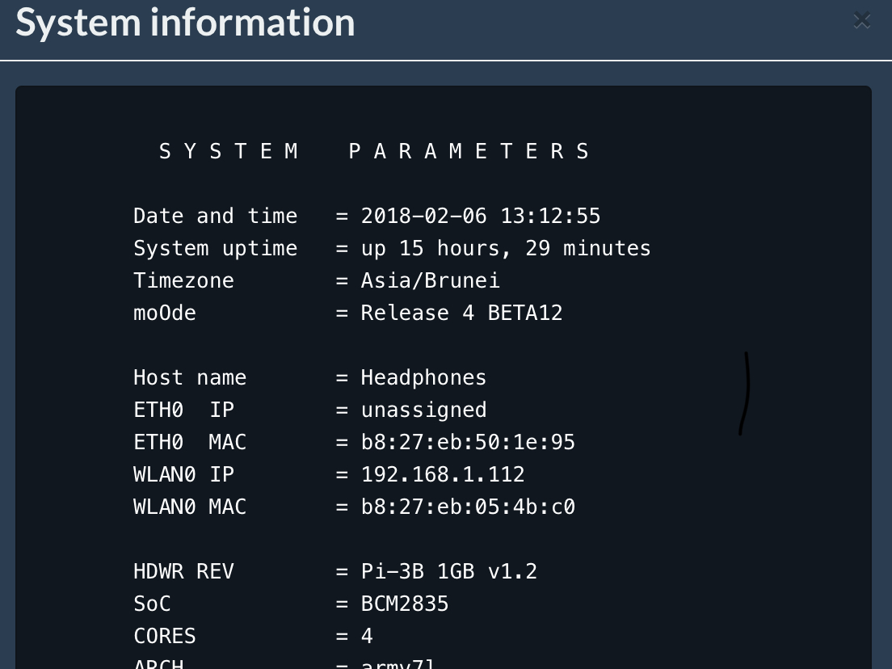Image resolution: width=892 pixels, height=669 pixels.
Task: Click the "Timezone" label
Action: click(183, 280)
